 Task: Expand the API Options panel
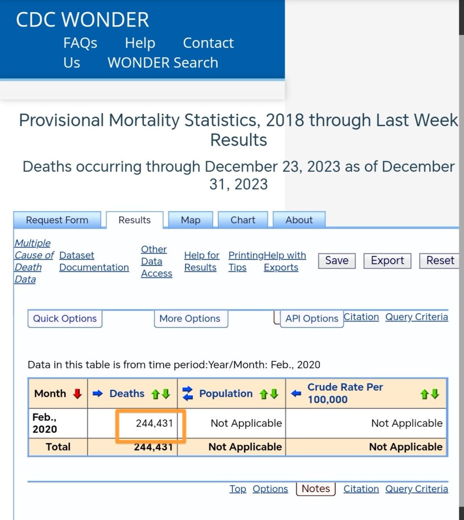coord(311,318)
